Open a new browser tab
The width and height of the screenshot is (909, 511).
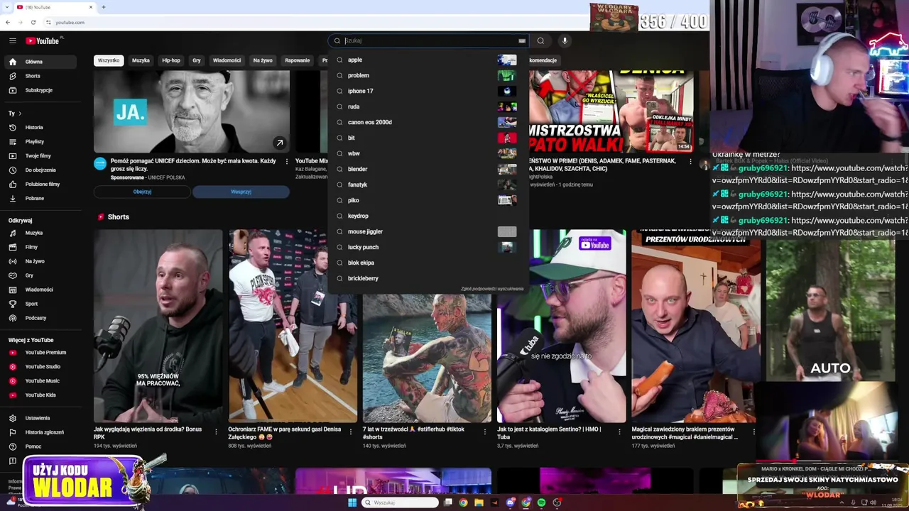(104, 7)
